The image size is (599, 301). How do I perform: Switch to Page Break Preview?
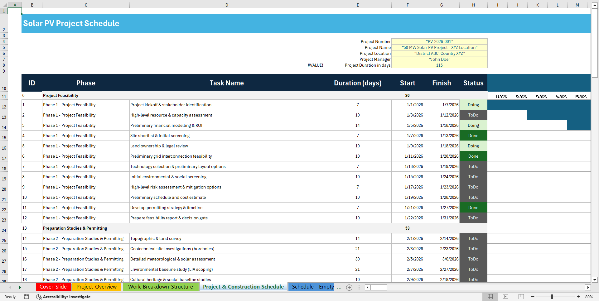tap(521, 296)
